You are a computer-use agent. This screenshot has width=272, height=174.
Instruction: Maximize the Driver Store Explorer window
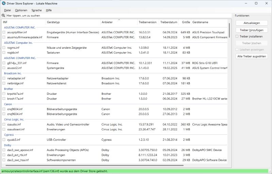(256, 3)
